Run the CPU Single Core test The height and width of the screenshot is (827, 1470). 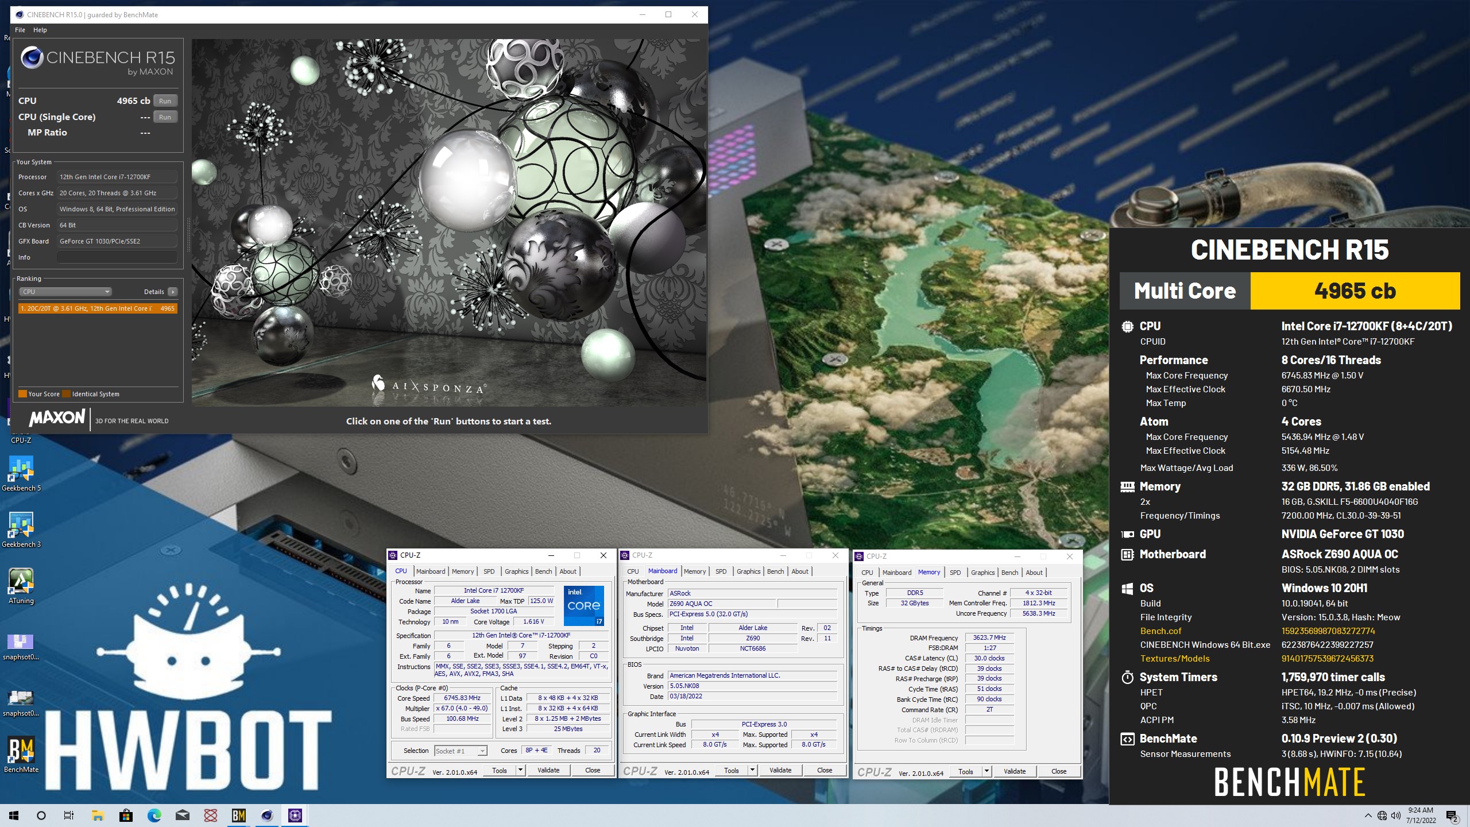click(x=165, y=117)
